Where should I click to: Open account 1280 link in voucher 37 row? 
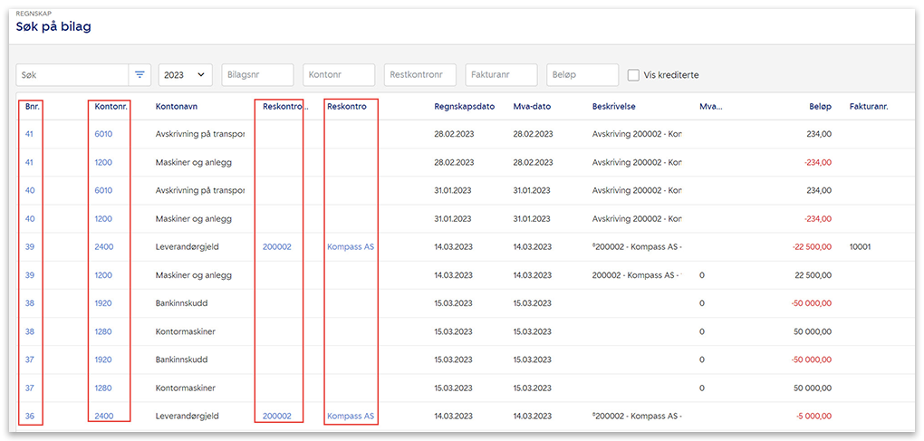click(103, 388)
